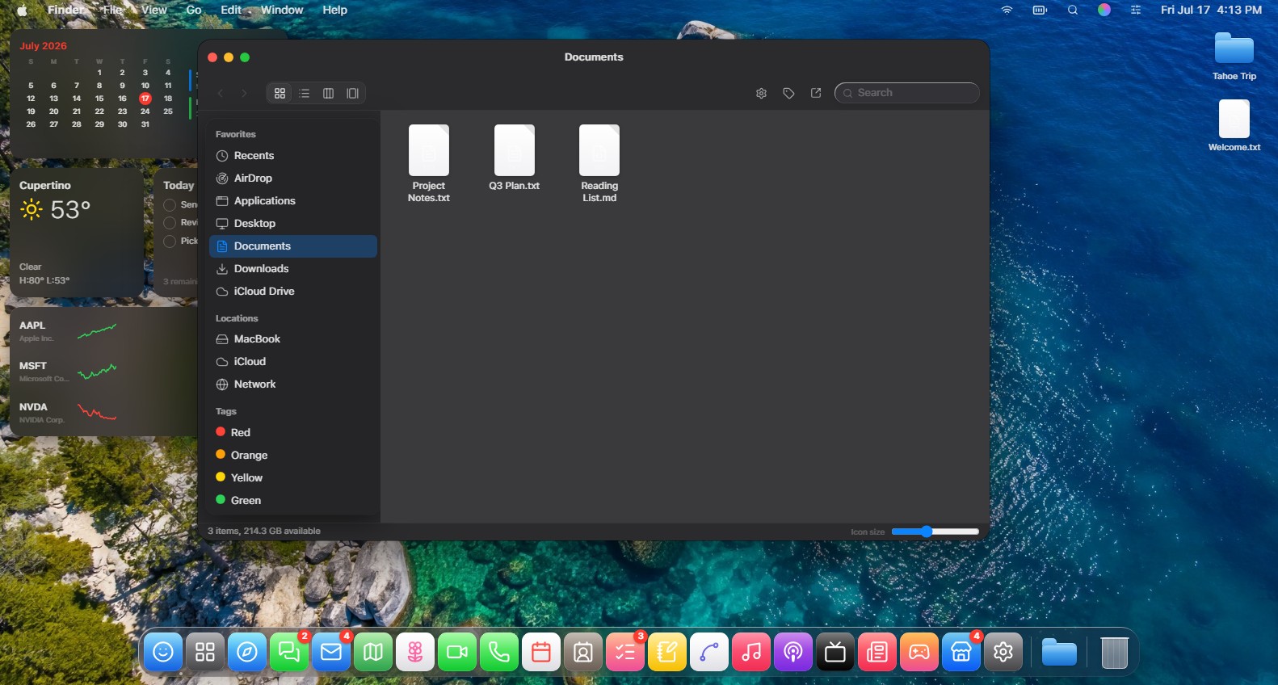Click day 17 in calendar widget
This screenshot has width=1278, height=685.
click(145, 99)
